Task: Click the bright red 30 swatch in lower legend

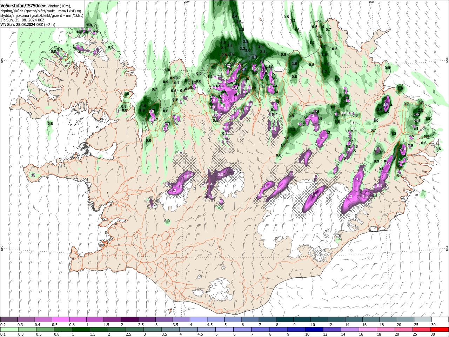Action: [440, 329]
